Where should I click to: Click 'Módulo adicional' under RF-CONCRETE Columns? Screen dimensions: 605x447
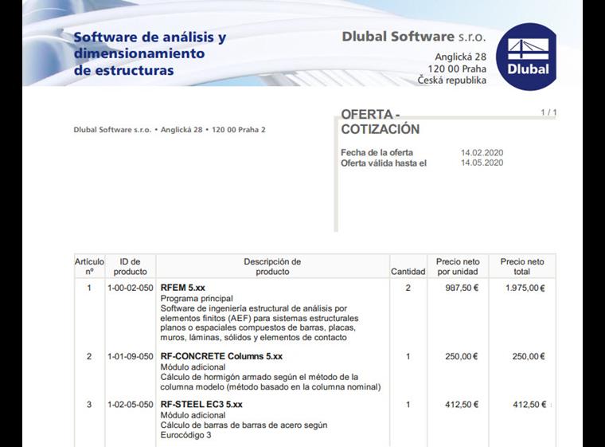[x=193, y=367]
